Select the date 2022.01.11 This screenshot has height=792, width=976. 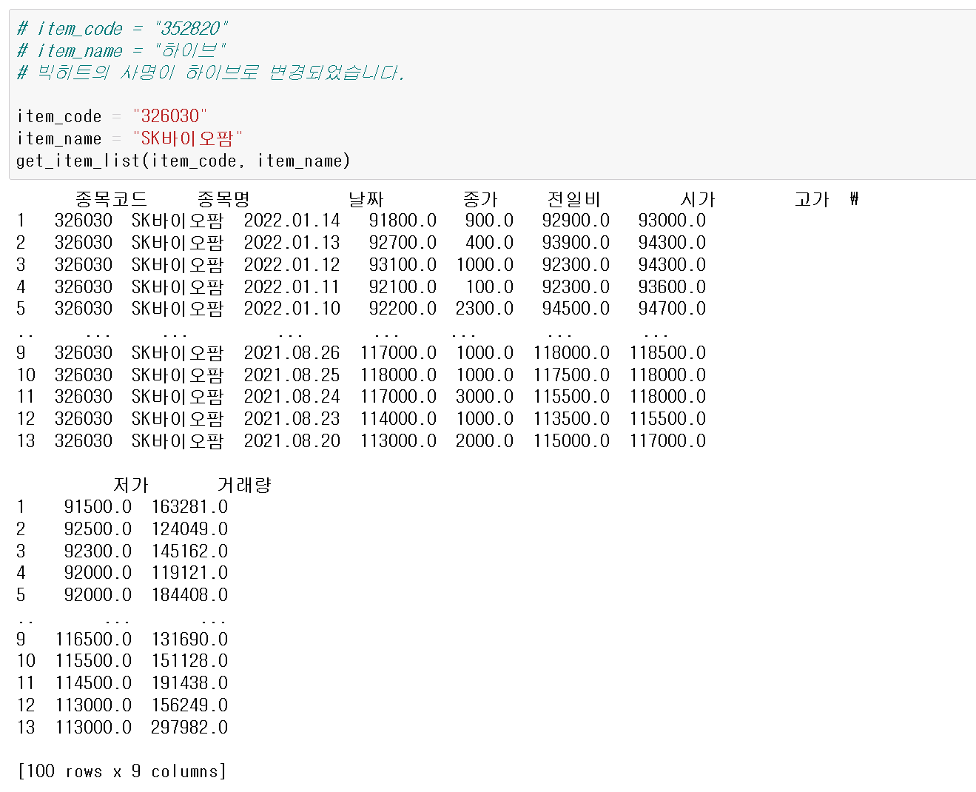coord(292,286)
